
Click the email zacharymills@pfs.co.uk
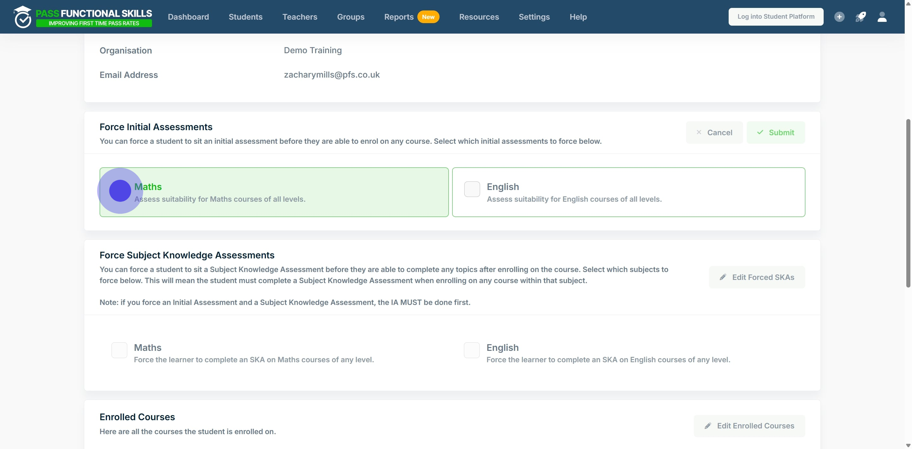pyautogui.click(x=332, y=75)
